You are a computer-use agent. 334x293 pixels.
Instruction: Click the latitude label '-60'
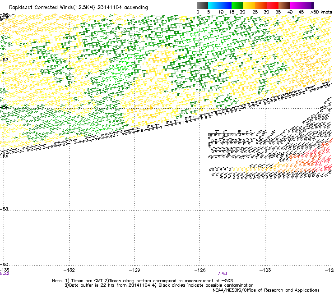tap(4, 265)
